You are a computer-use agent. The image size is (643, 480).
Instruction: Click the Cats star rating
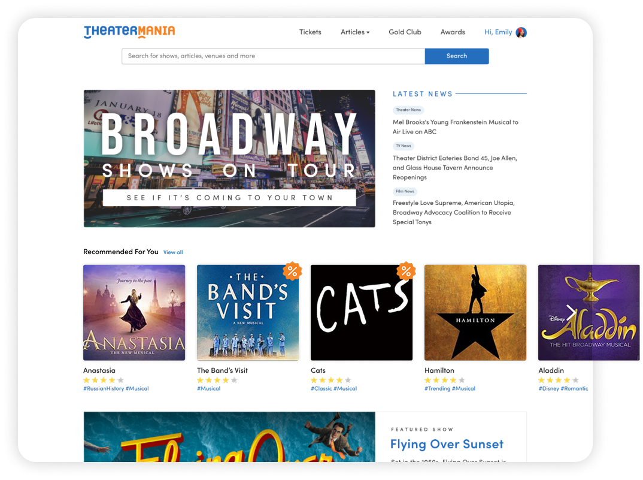(x=331, y=380)
